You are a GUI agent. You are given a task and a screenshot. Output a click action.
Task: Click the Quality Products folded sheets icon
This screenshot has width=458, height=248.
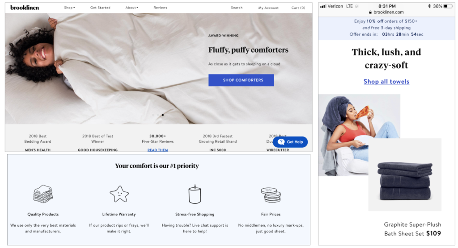pos(43,194)
